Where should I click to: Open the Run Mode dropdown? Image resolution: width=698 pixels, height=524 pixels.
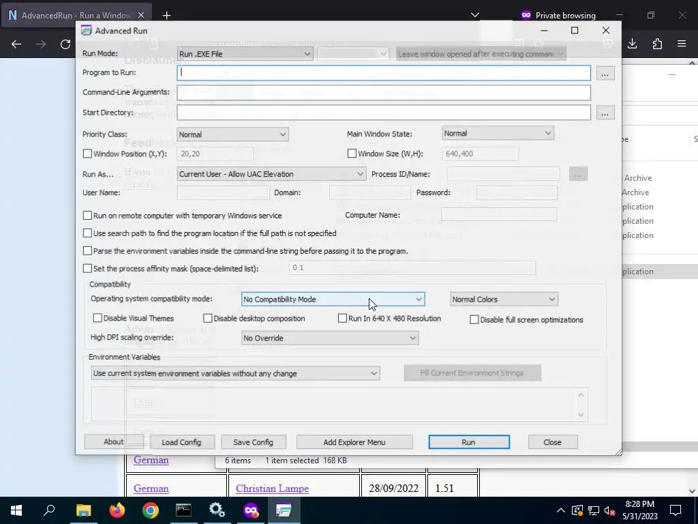(x=245, y=54)
